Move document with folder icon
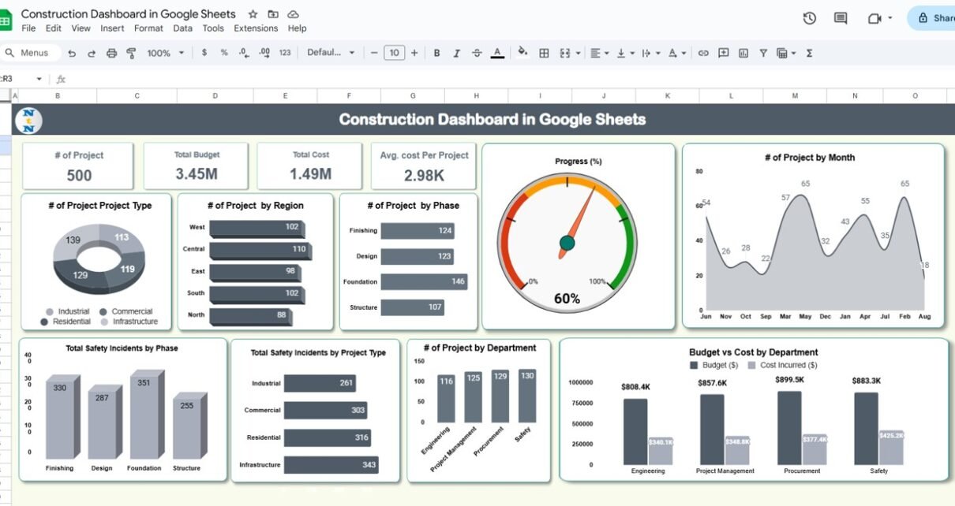The image size is (955, 506). tap(273, 14)
